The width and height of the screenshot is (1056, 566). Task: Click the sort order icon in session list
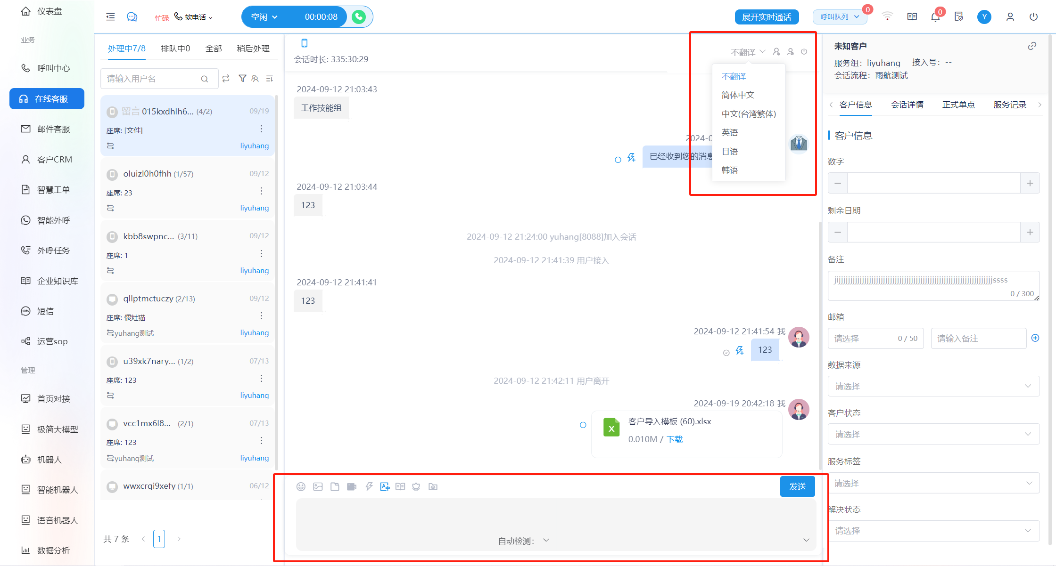[x=270, y=79]
